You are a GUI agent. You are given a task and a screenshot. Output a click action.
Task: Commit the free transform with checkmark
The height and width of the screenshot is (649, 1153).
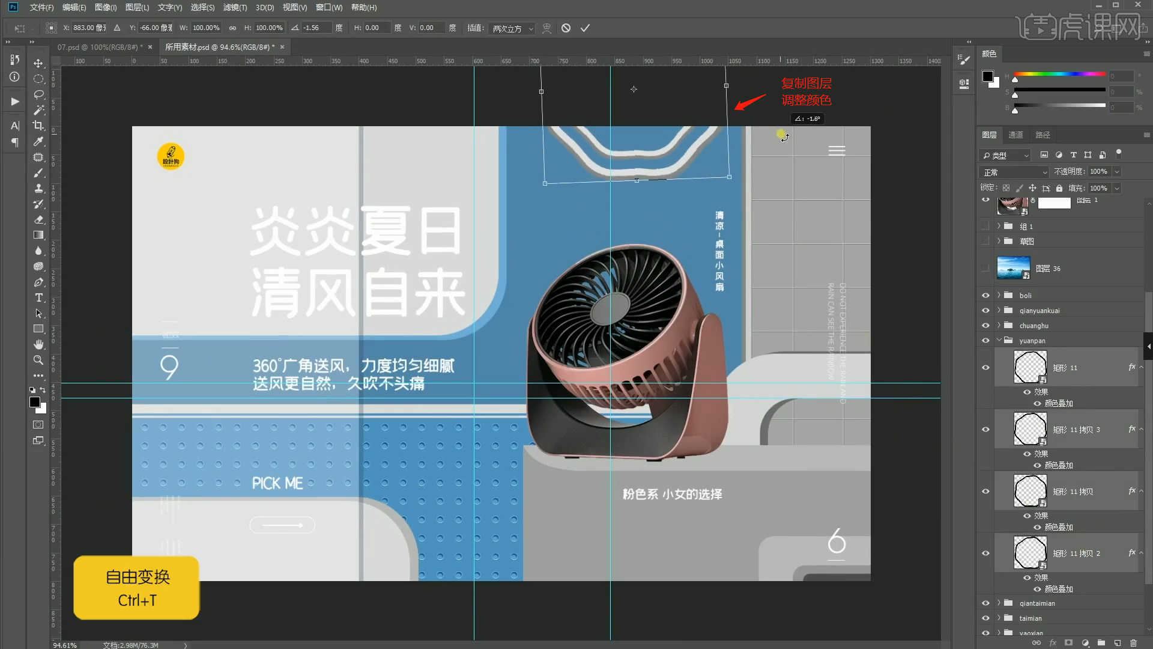coord(585,28)
